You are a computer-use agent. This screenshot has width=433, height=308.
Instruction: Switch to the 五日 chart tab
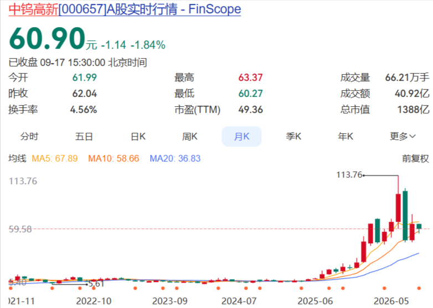click(x=84, y=137)
